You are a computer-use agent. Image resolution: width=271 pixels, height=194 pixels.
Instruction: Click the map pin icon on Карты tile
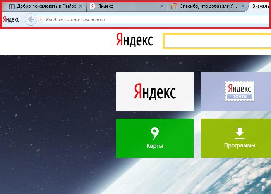pos(155,133)
